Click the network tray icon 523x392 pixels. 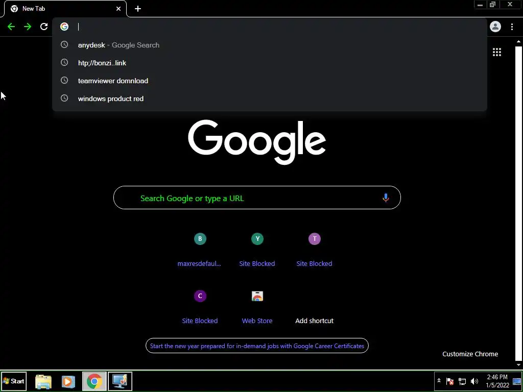point(462,381)
